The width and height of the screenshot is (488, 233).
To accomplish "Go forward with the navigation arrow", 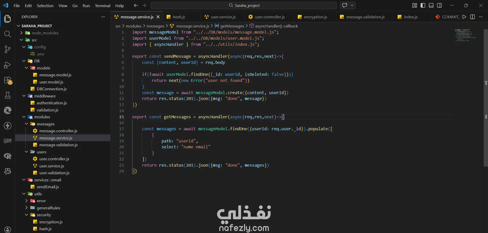I will (x=144, y=5).
